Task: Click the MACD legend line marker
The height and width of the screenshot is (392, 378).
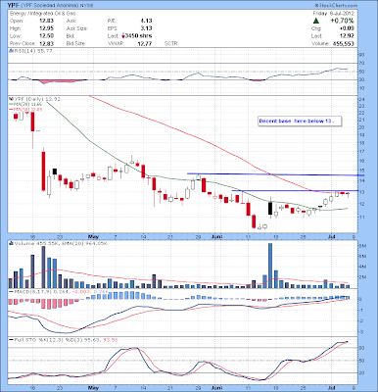Action: (11, 291)
